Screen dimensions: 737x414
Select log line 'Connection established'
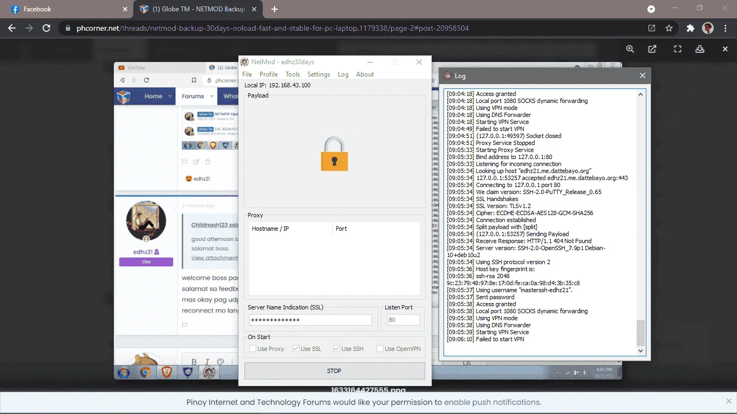coord(491,220)
